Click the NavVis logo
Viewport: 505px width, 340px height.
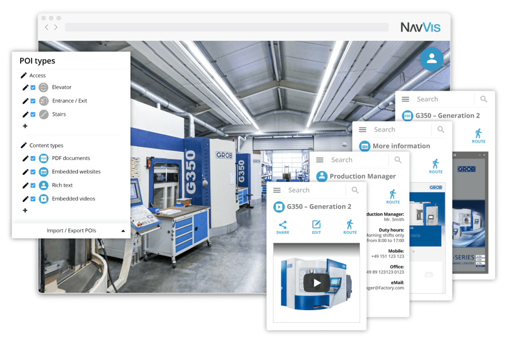click(420, 28)
